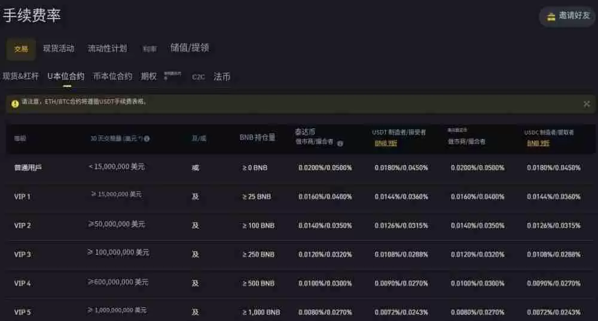598x321 pixels.
Task: Click info icon beside 30-day volume header
Action: point(147,139)
